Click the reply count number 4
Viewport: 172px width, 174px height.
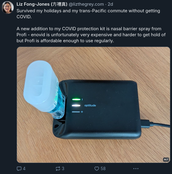coord(24,169)
